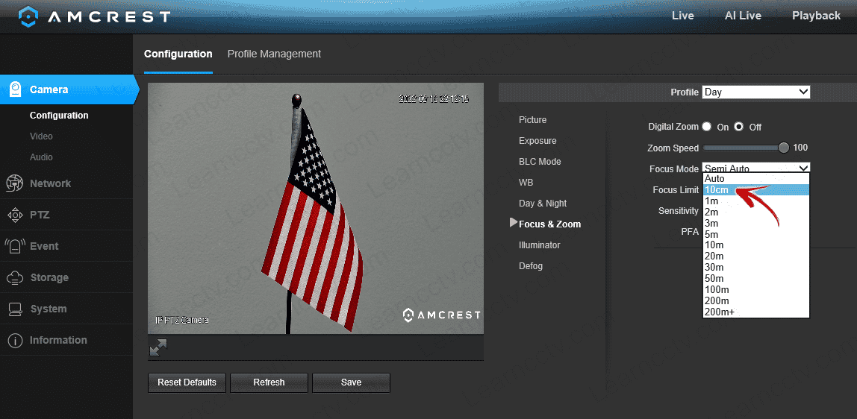This screenshot has height=419, width=857.
Task: Turn Digital Zoom on
Action: tap(707, 127)
